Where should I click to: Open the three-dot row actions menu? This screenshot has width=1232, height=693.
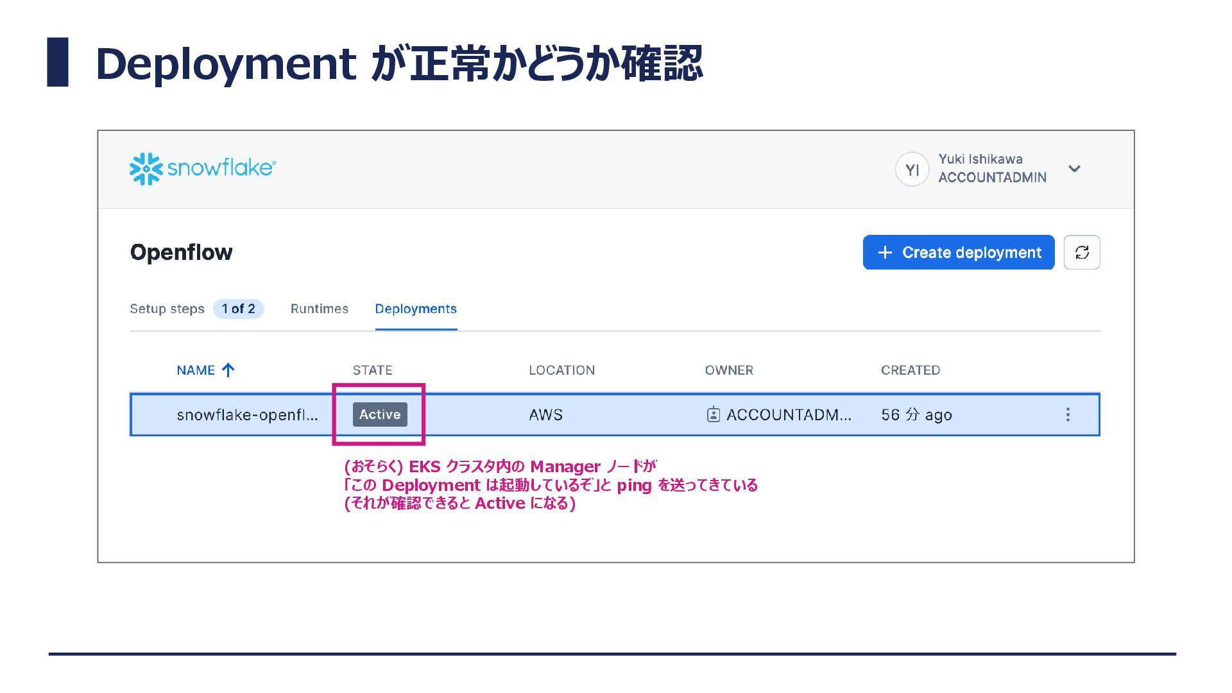point(1067,415)
